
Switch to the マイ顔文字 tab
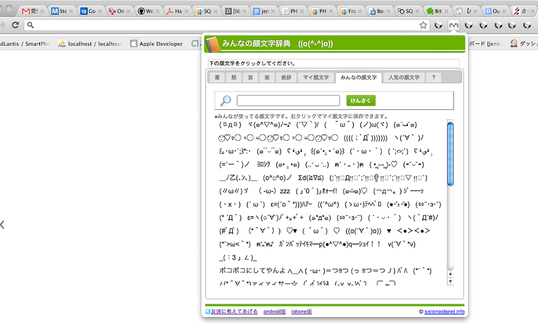coord(316,78)
